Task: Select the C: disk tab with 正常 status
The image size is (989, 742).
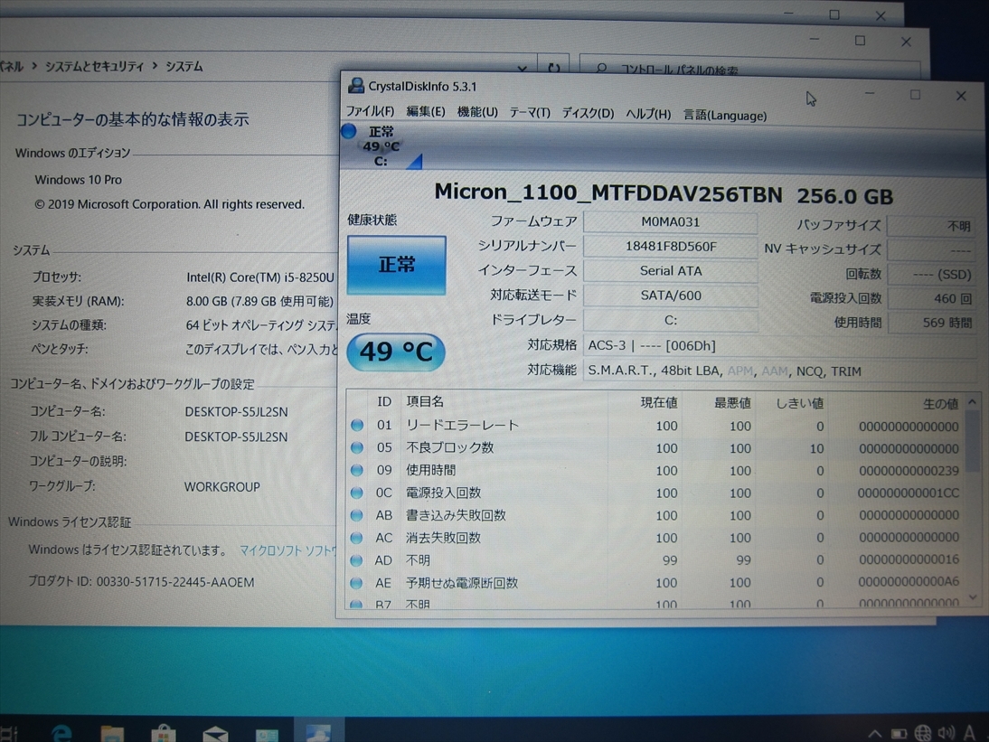Action: 381,146
